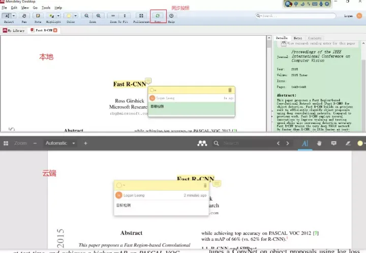Fit page to height

click(125, 16)
